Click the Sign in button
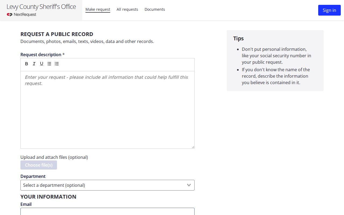 pyautogui.click(x=329, y=10)
